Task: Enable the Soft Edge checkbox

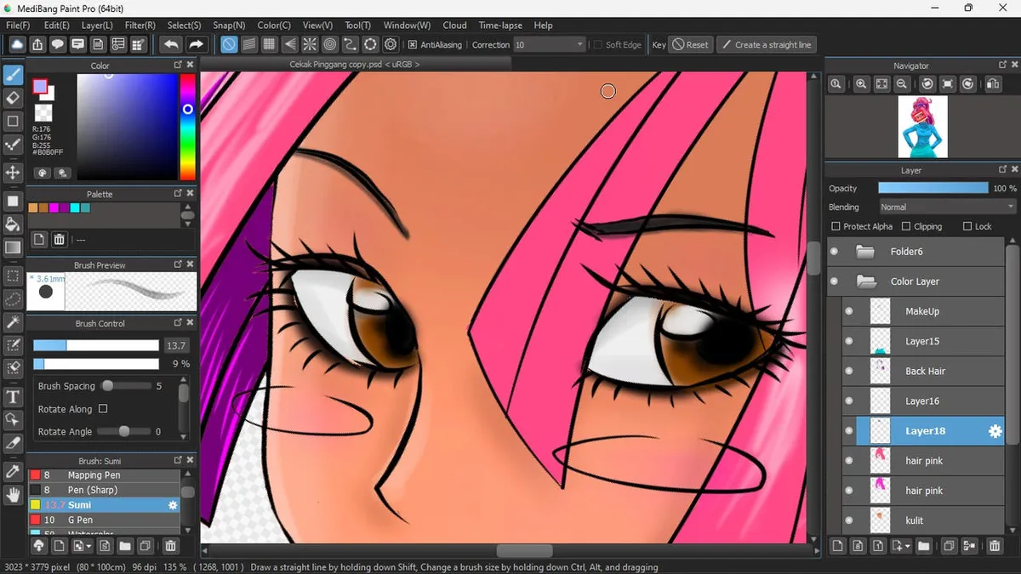Action: pos(598,45)
